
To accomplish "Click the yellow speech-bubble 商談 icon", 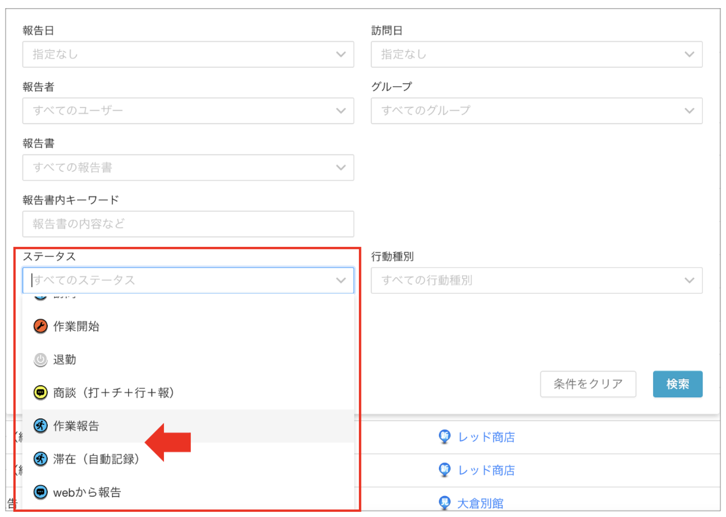I will pos(41,393).
